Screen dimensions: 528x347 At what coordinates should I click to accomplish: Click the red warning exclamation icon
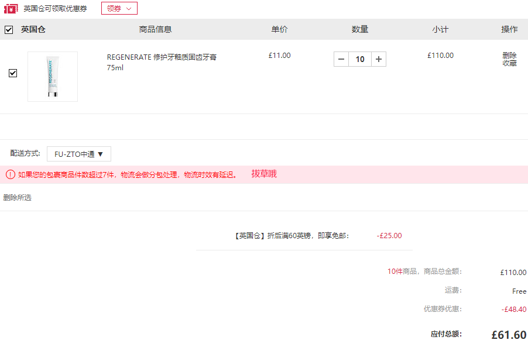11,175
